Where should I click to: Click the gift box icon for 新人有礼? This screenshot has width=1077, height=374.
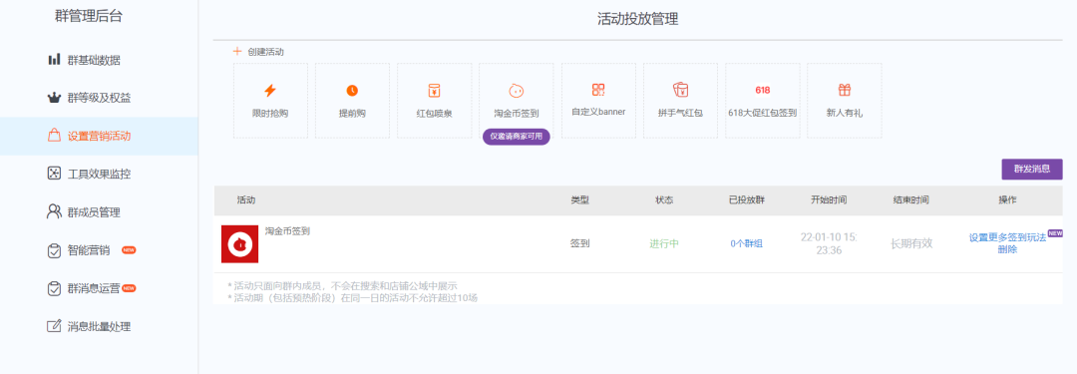(845, 90)
